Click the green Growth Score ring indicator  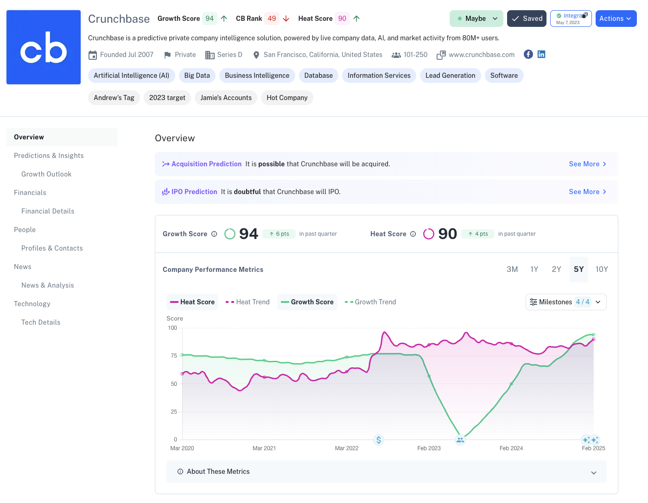pyautogui.click(x=230, y=234)
